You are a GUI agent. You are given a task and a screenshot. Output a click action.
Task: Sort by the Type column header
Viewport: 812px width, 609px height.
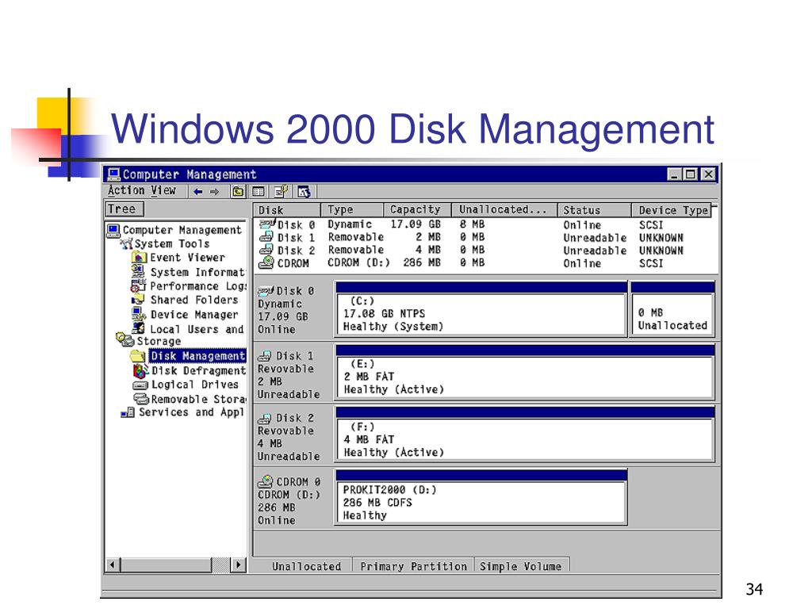coord(352,209)
